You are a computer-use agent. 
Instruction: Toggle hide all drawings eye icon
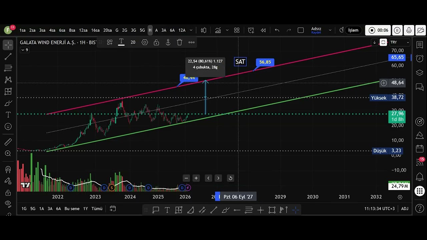[8, 204]
